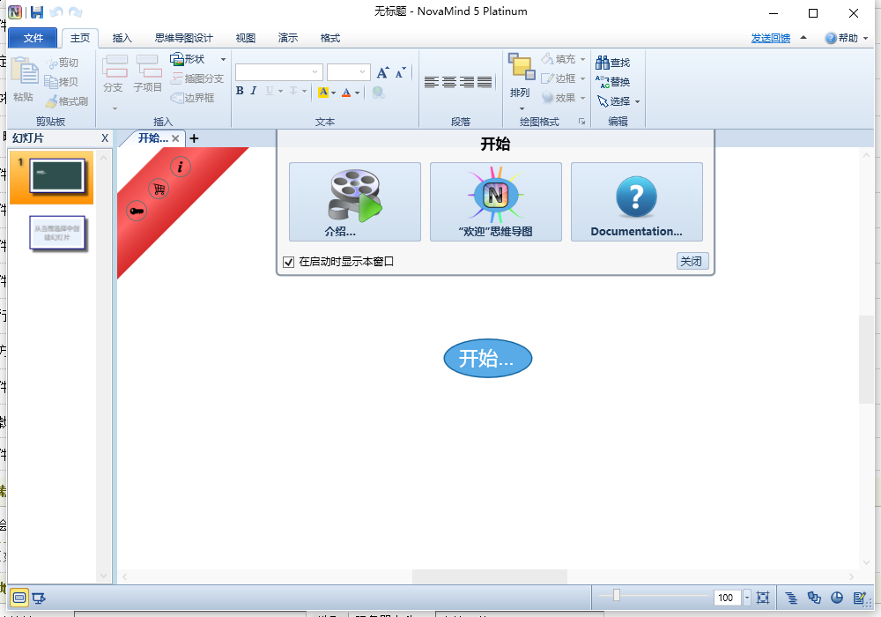Click the info icon on red ribbon banner
Viewport: 881px width, 617px height.
pyautogui.click(x=181, y=167)
